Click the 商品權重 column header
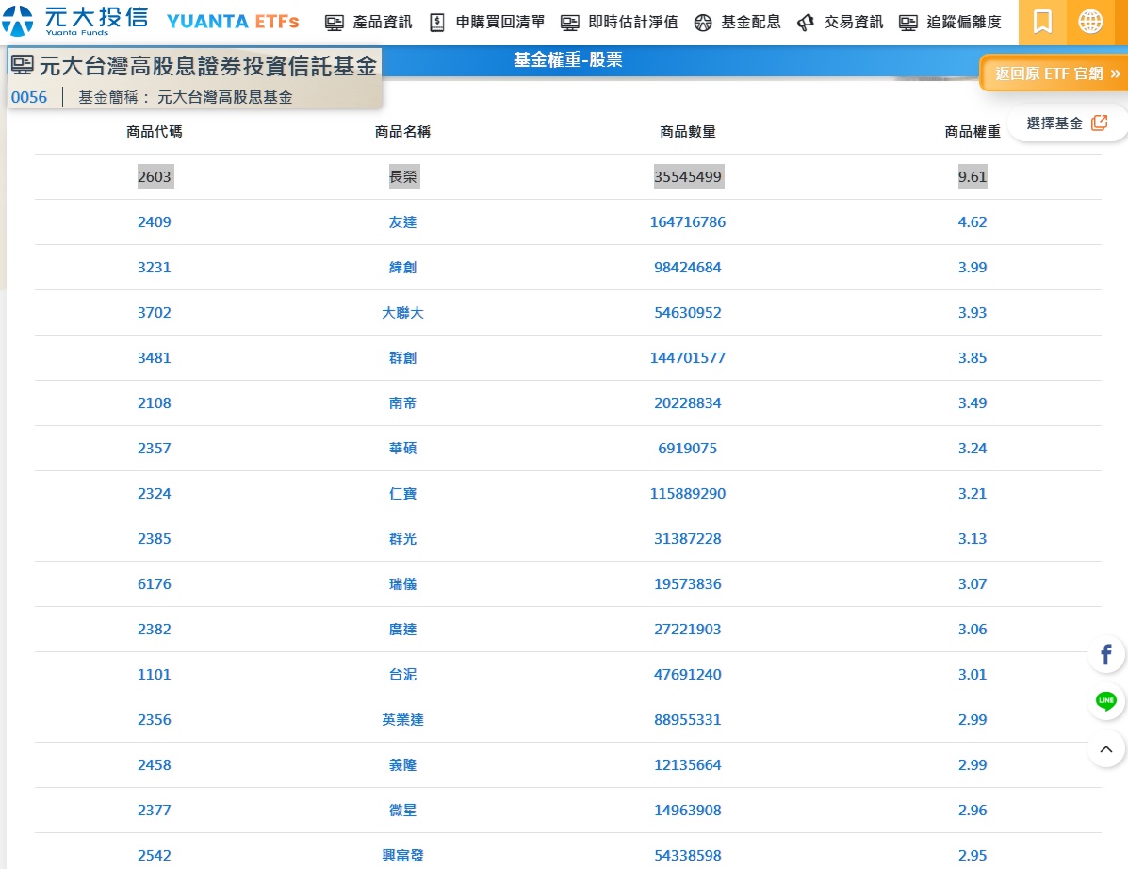 [973, 132]
